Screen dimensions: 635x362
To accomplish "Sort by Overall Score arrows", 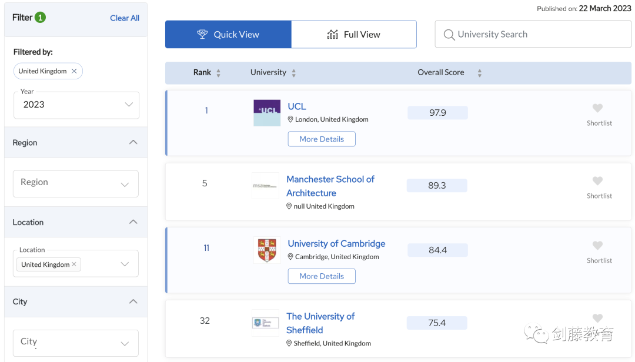I will pos(480,73).
